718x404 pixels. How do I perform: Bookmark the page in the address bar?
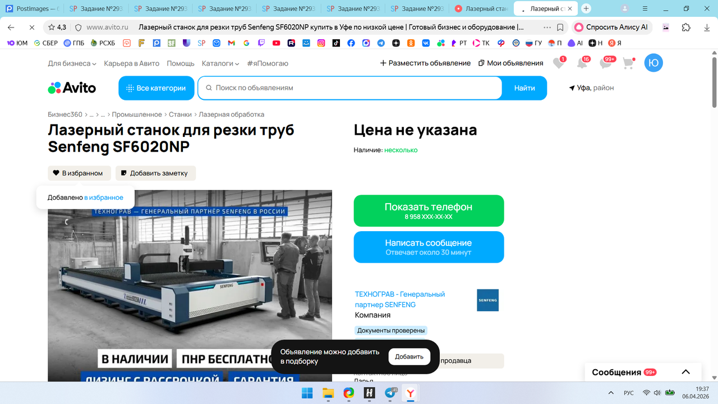[560, 27]
